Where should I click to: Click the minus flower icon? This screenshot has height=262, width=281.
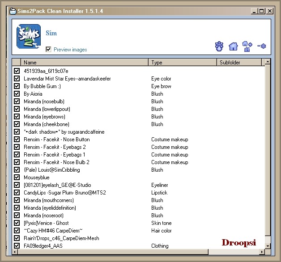click(x=262, y=46)
